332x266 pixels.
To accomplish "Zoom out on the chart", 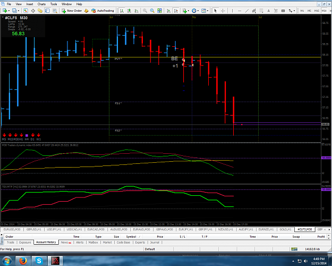I will [152, 11].
